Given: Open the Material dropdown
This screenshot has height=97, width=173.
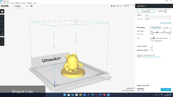Looking at the screenshot, I should [x=158, y=15].
